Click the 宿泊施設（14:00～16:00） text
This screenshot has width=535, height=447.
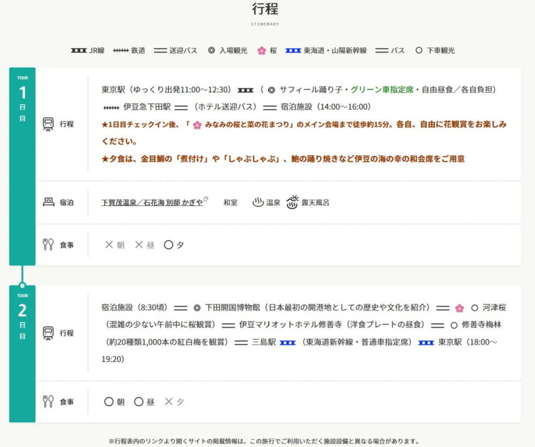326,106
